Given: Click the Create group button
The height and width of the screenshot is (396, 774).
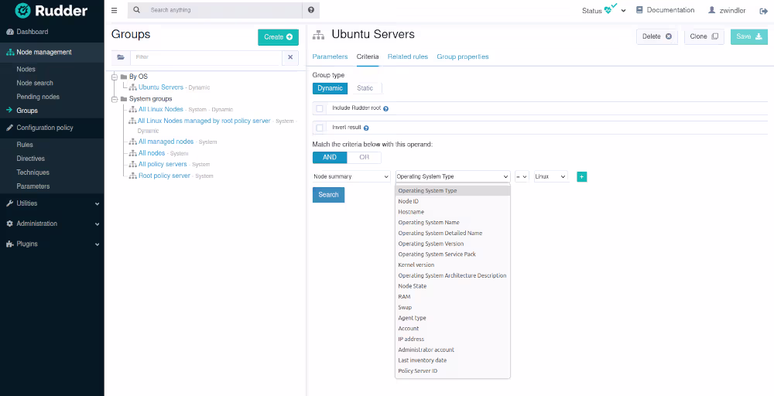Looking at the screenshot, I should pyautogui.click(x=278, y=37).
